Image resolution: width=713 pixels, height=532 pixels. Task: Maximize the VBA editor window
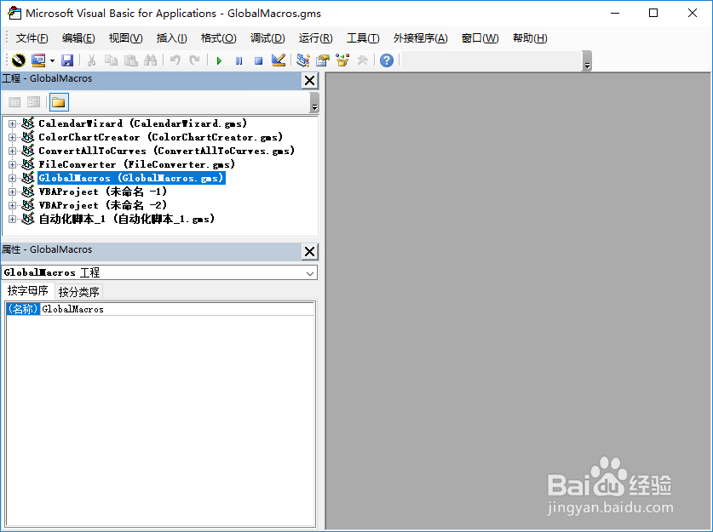click(653, 13)
